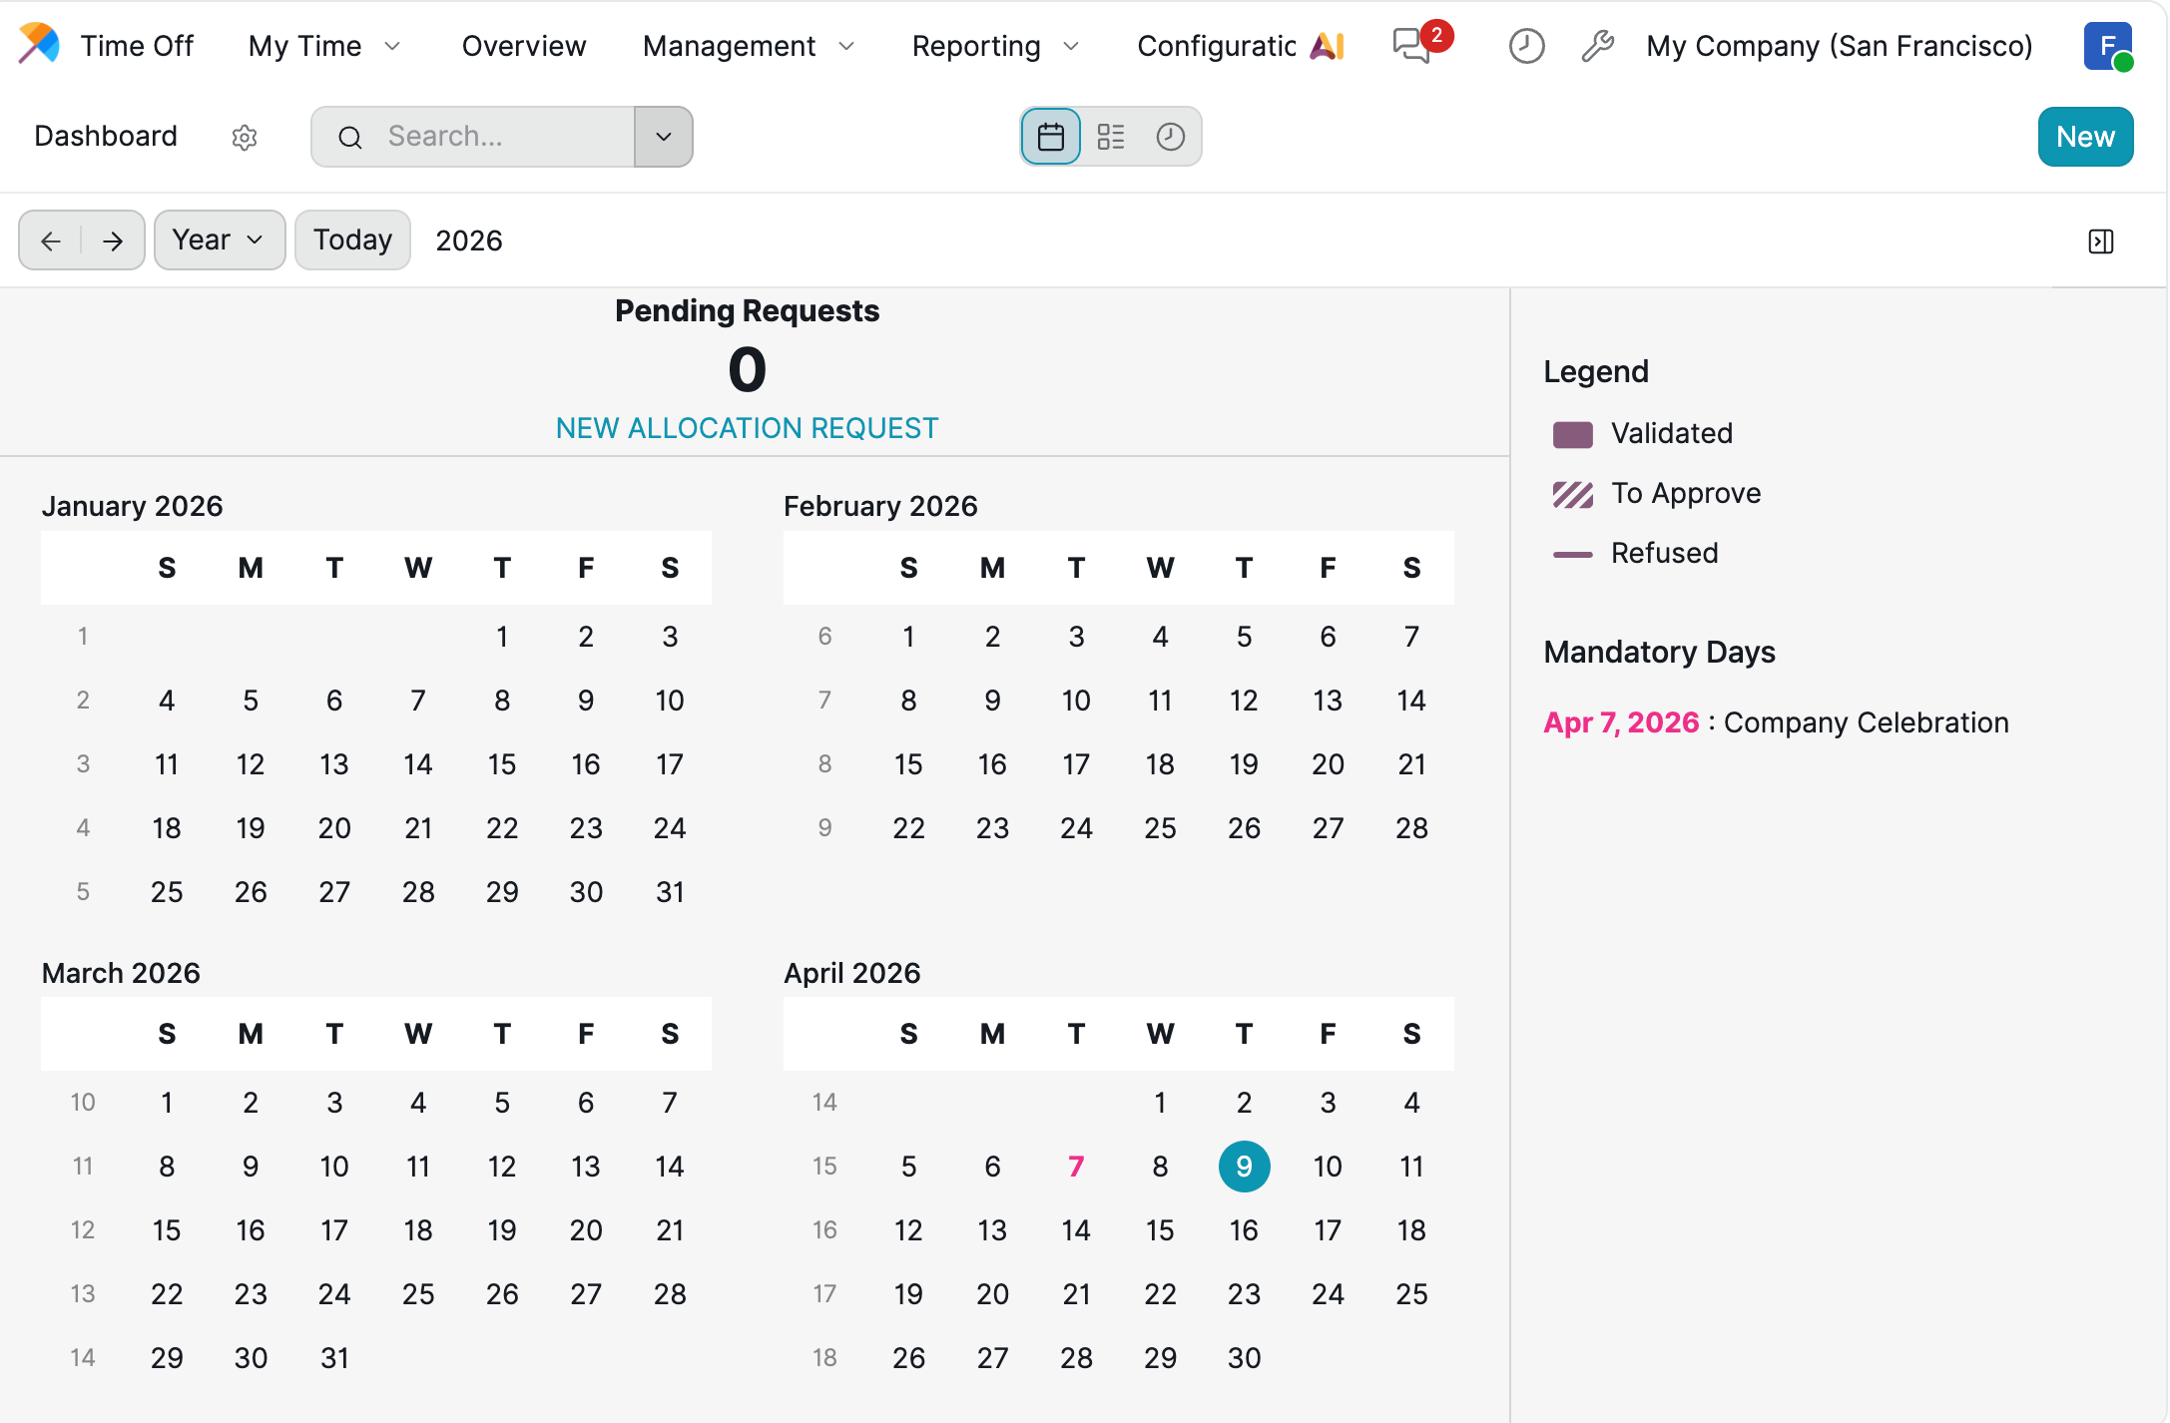Screen dimensions: 2170x1423
Task: Open the Overview menu item
Action: pos(523,46)
